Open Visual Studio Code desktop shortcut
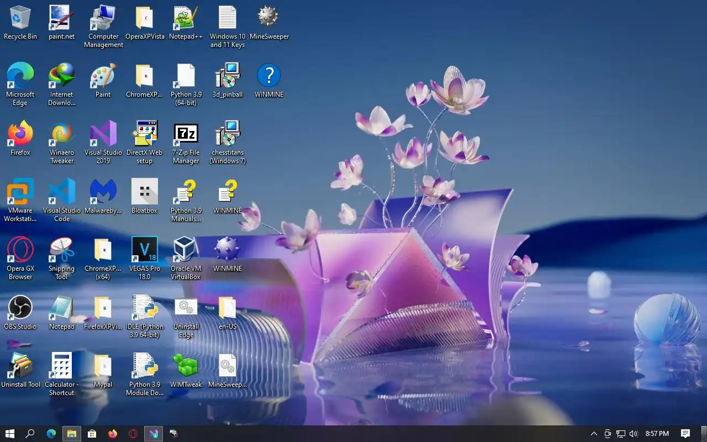Image resolution: width=707 pixels, height=442 pixels. coord(62,201)
